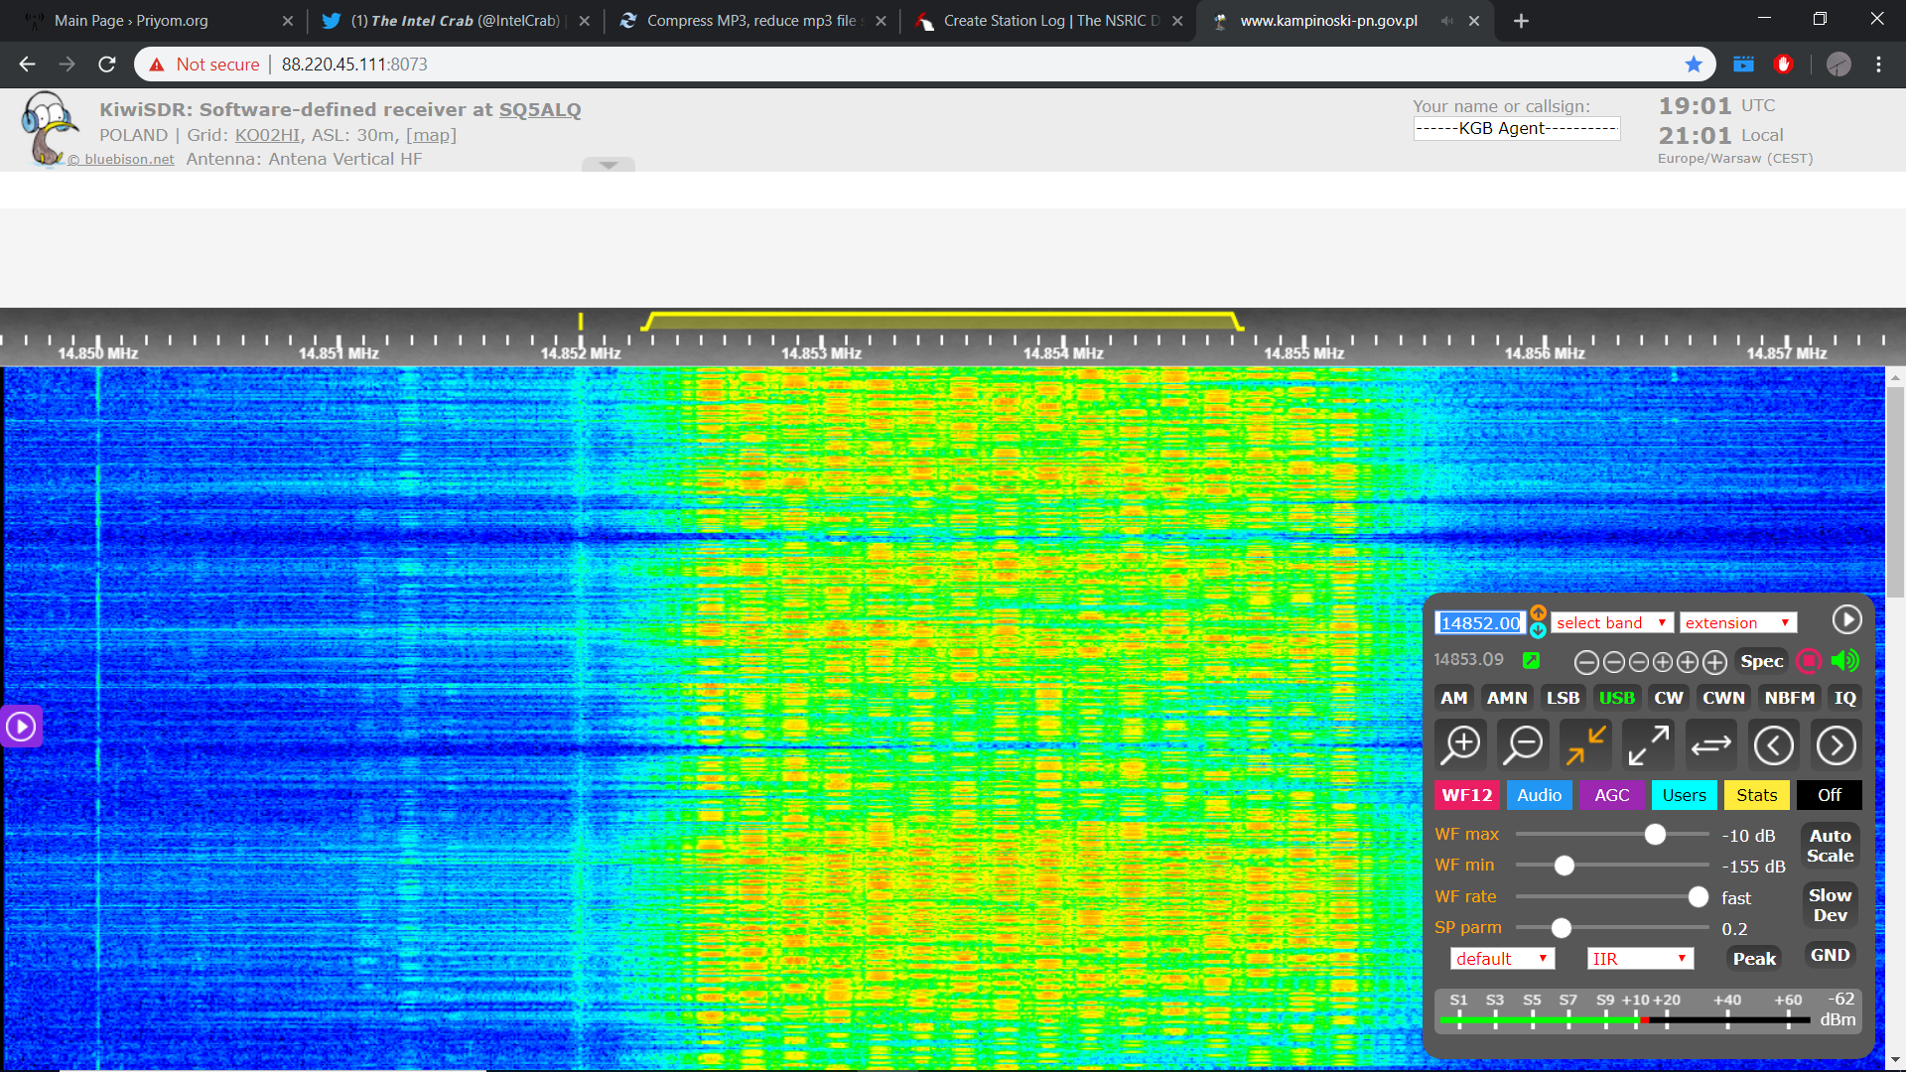Mute audio with the green speaker icon
Screen dimensions: 1906x1072
pyautogui.click(x=1844, y=661)
